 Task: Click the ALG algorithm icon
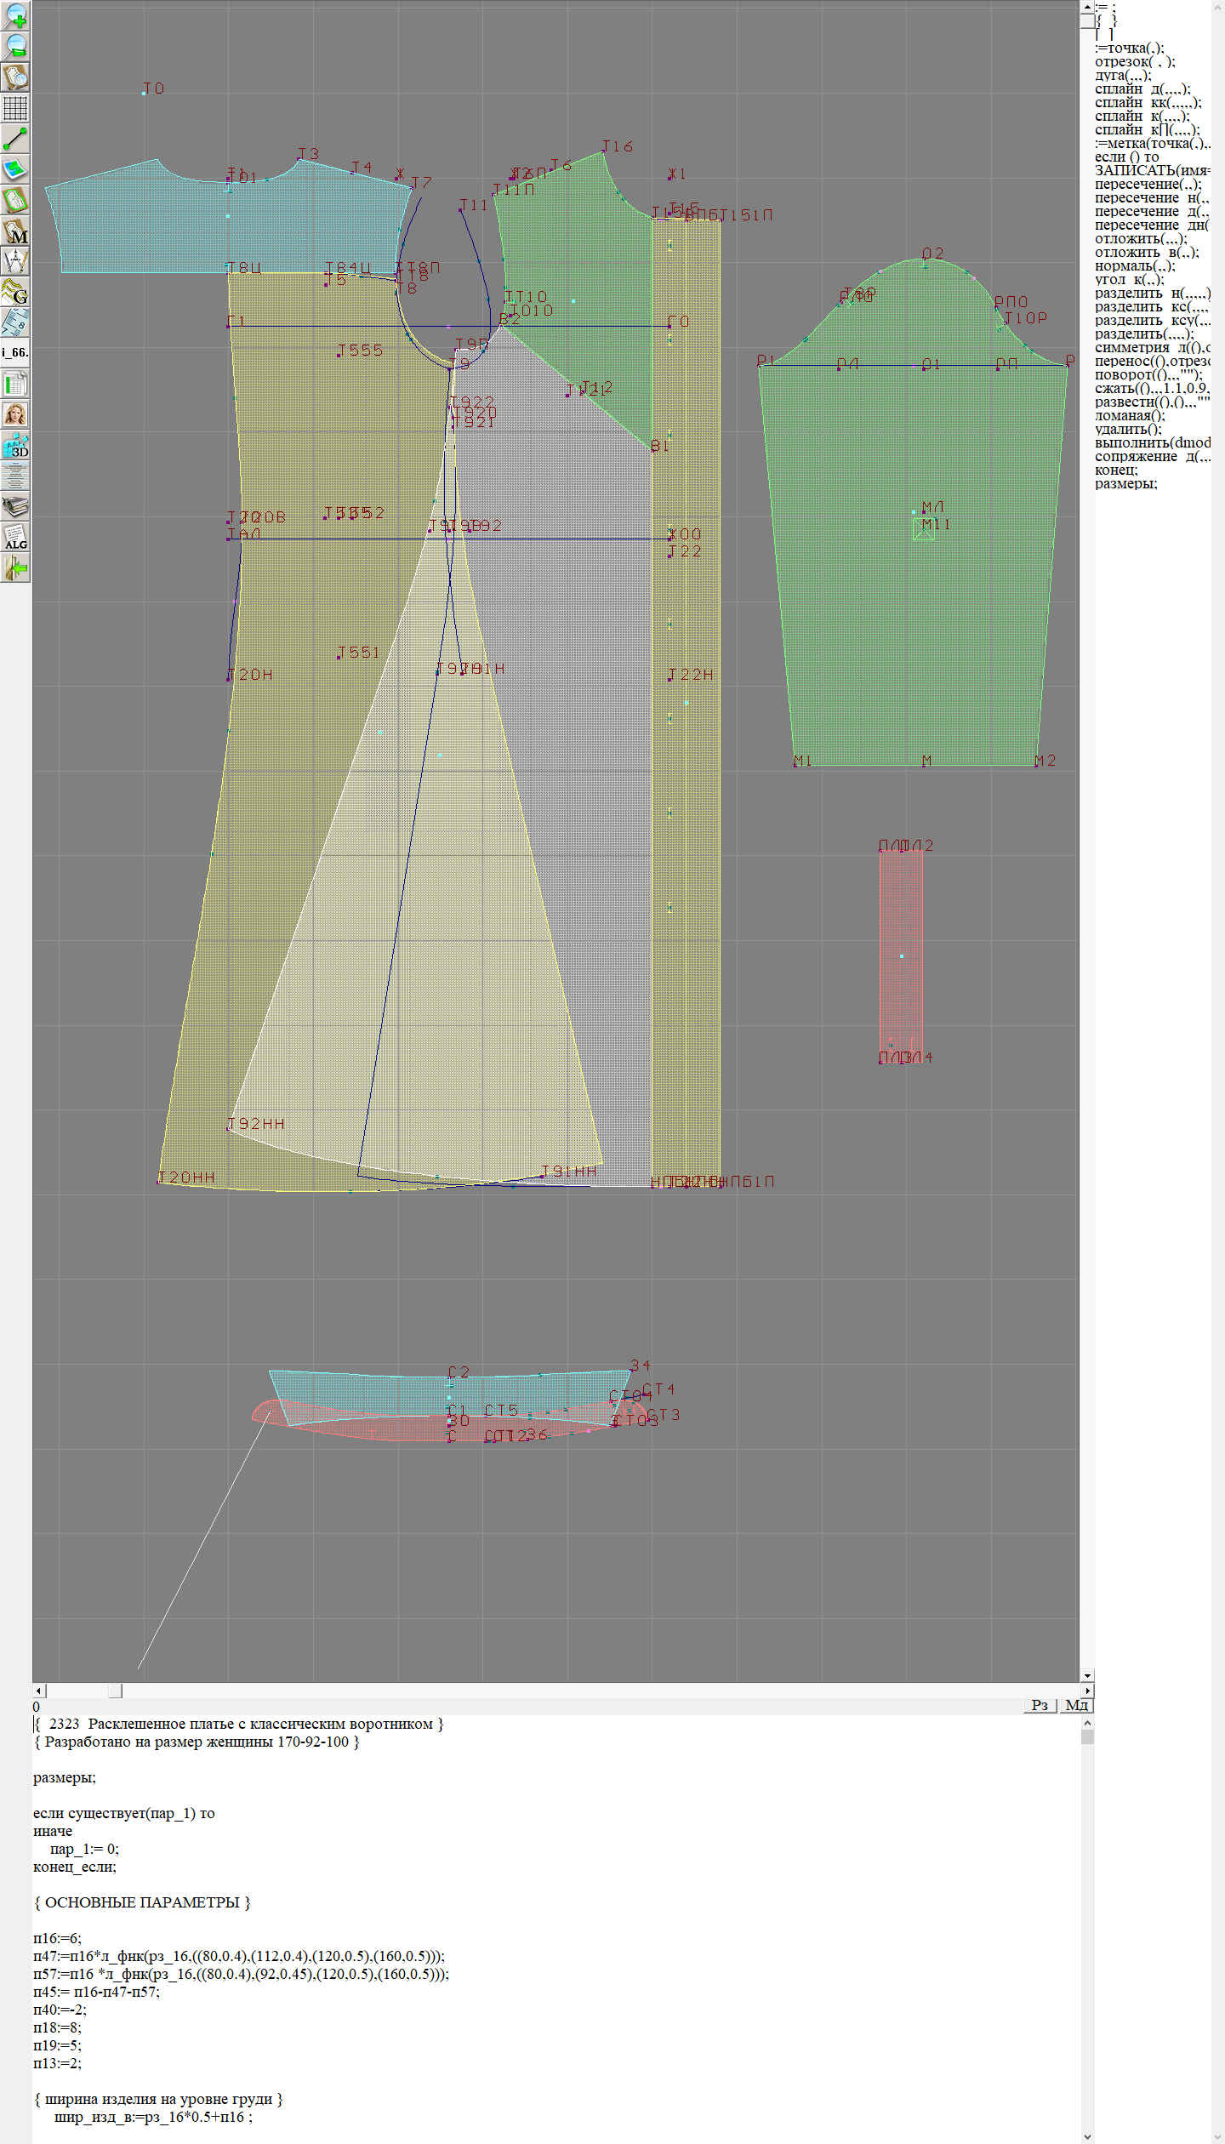click(x=15, y=537)
